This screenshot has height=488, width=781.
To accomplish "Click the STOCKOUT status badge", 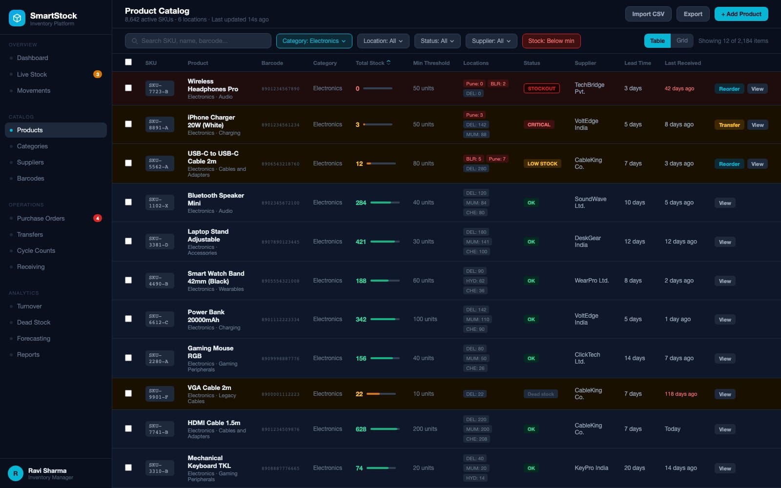I will pyautogui.click(x=542, y=88).
